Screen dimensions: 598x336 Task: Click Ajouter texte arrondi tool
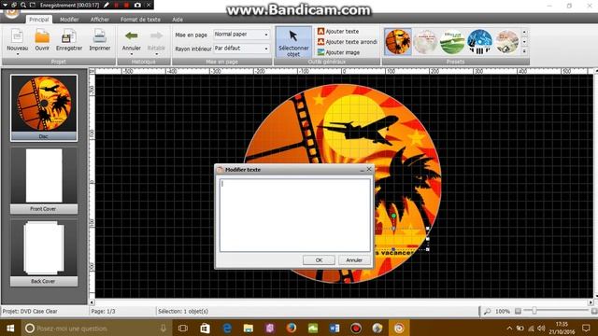pos(348,42)
